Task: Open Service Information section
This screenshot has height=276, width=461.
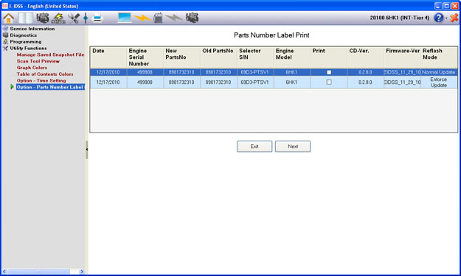Action: (32, 29)
